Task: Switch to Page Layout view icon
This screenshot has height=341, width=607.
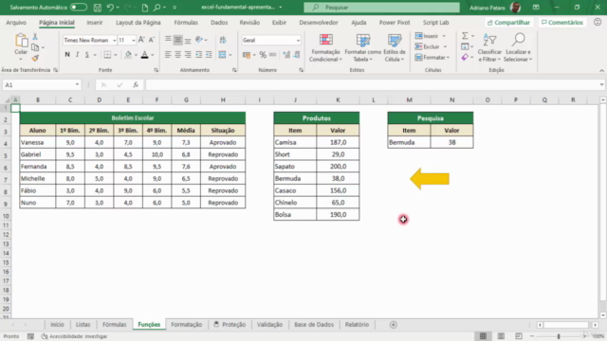Action: (x=501, y=336)
